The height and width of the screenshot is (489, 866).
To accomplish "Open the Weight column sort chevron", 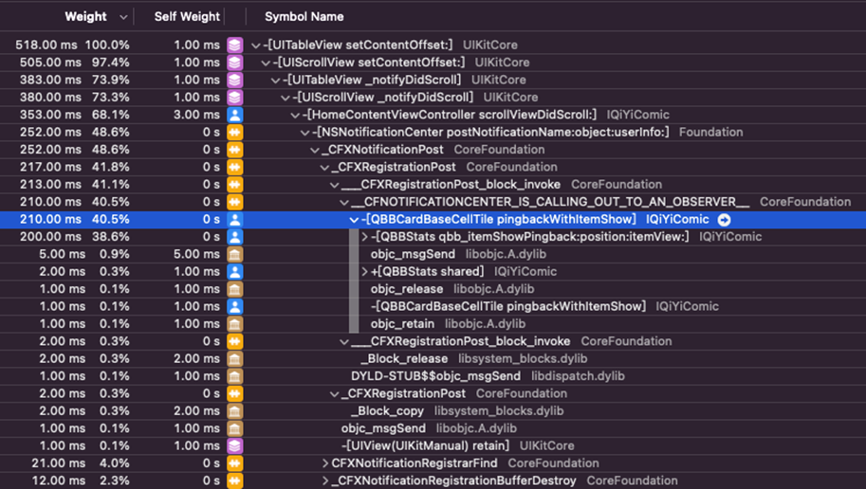I will pos(123,17).
